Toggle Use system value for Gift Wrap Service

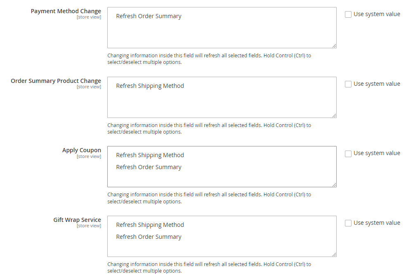pos(348,223)
